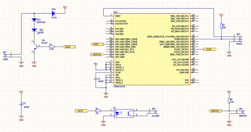This screenshot has height=132, width=251.
Task: Select the 4.7K value of R1
Action: point(51,49)
